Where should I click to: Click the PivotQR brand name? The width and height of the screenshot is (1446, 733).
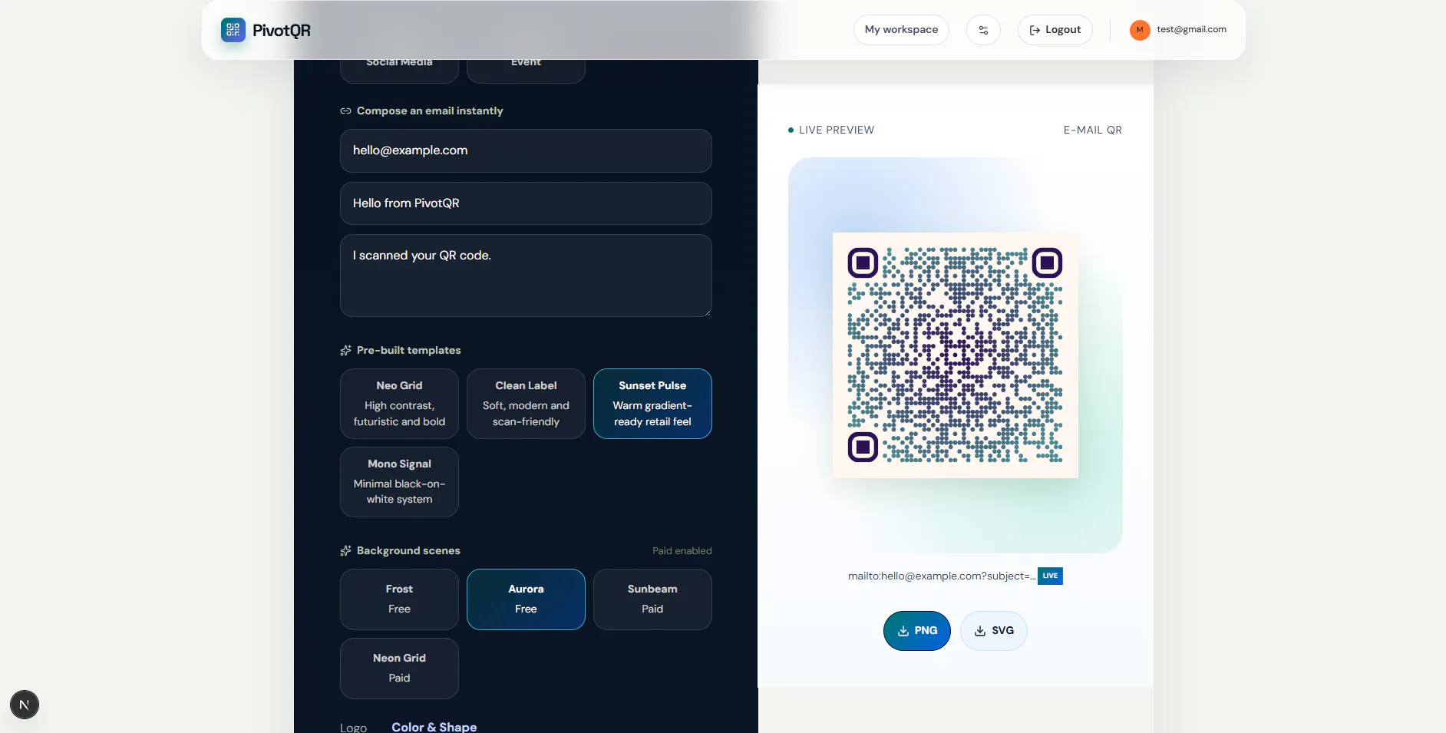click(x=282, y=31)
